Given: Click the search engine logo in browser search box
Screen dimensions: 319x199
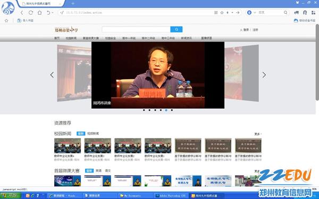Looking at the screenshot, I should (x=249, y=13).
